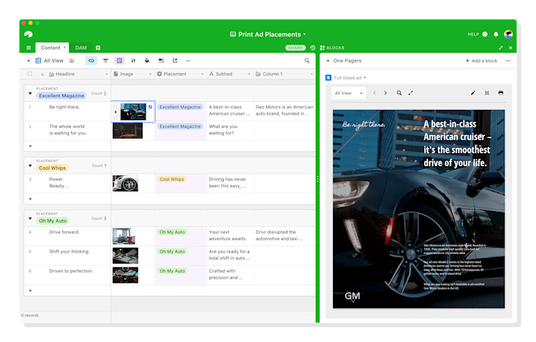This screenshot has width=536, height=342.
Task: Open the One Pagers dashboard options ellipsis
Action: point(508,60)
